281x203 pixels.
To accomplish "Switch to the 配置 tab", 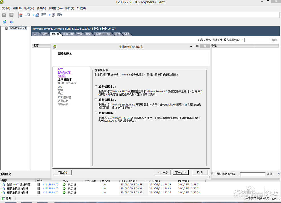I will pyautogui.click(x=89, y=34).
